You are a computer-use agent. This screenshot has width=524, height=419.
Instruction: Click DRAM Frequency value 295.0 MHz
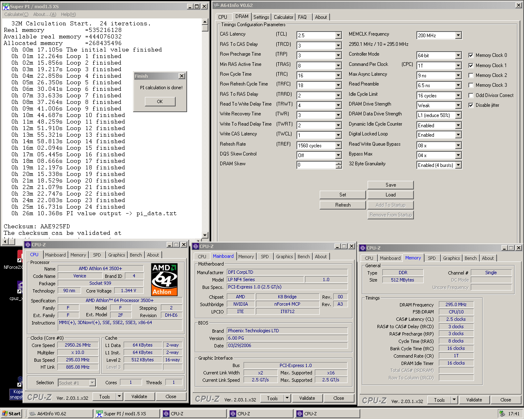[456, 304]
